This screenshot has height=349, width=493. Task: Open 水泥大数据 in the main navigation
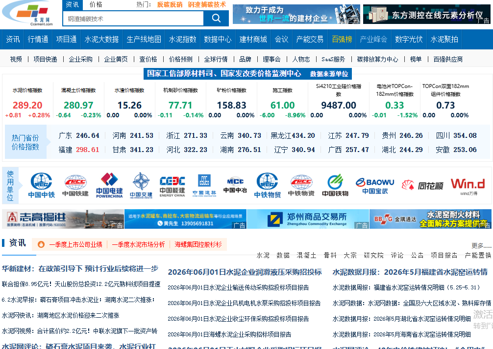click(101, 39)
